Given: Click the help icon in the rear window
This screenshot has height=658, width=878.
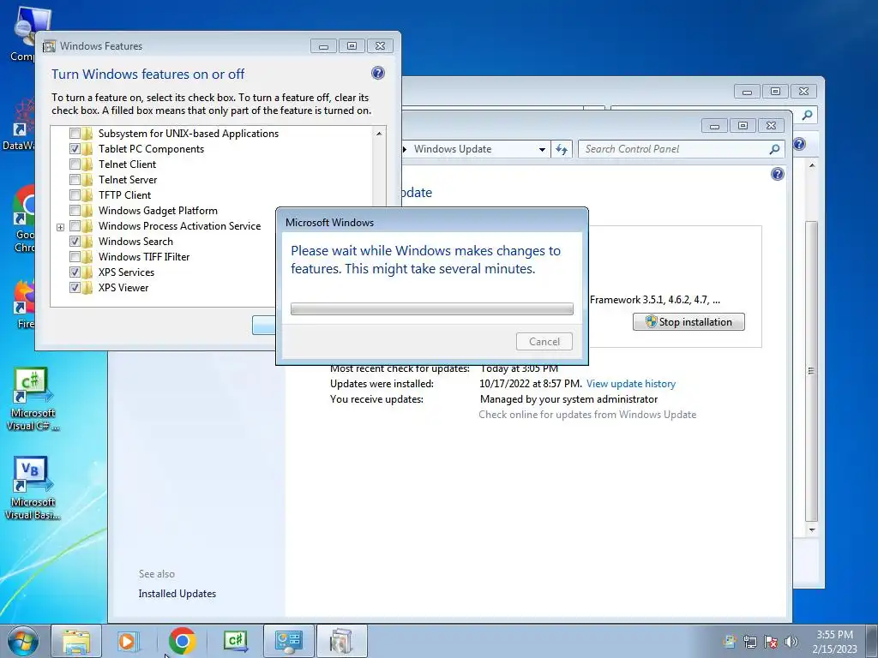Looking at the screenshot, I should 799,144.
